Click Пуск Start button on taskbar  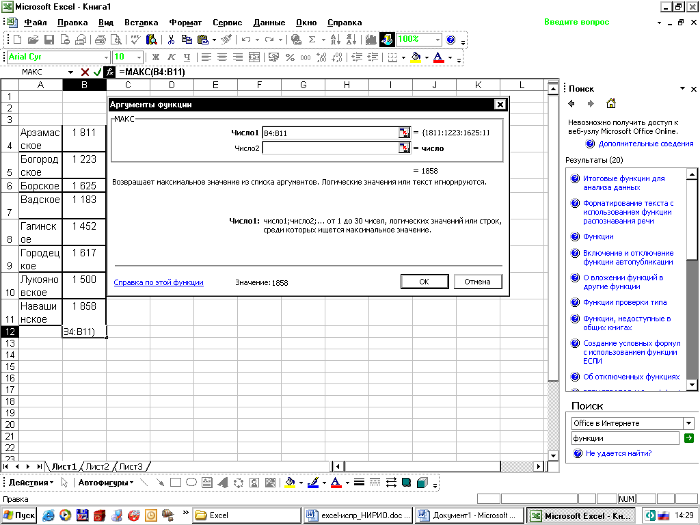pyautogui.click(x=19, y=515)
